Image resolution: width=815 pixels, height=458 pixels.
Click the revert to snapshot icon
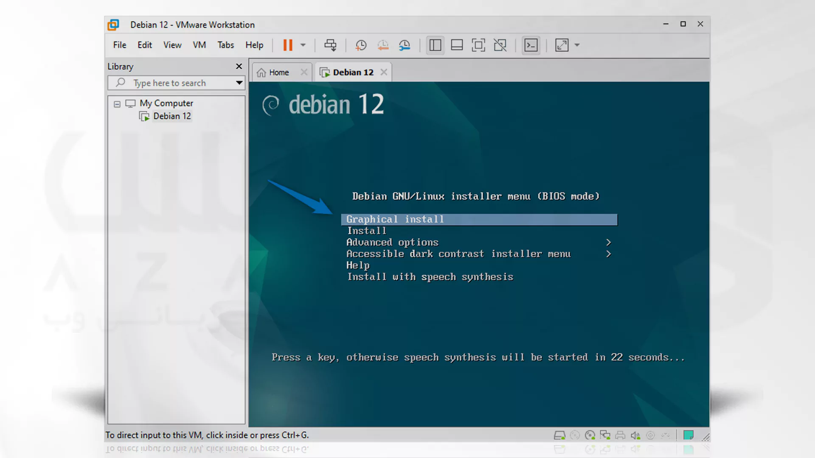pos(383,45)
